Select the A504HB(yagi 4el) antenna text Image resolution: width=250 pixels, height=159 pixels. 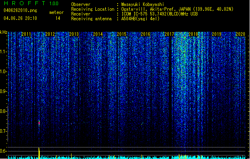coord(140,19)
